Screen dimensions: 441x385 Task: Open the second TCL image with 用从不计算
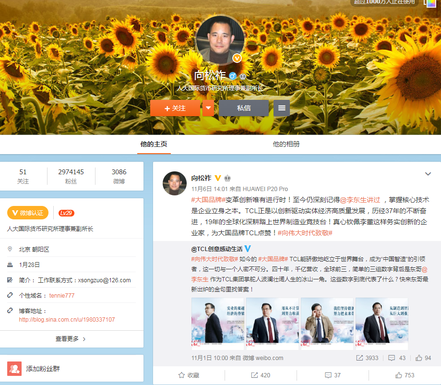pyautogui.click(x=273, y=324)
